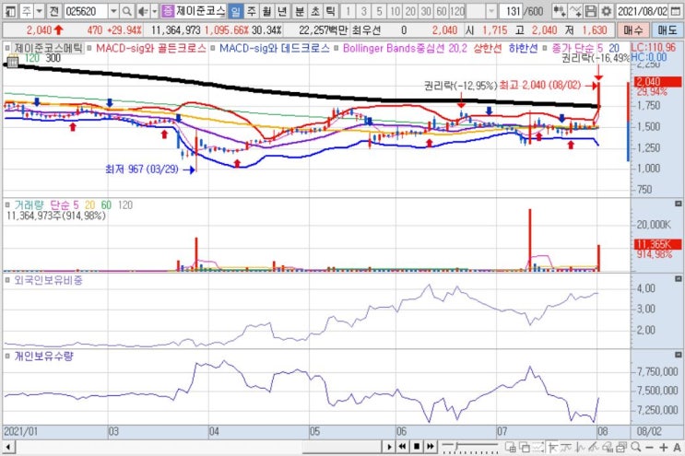
Task: Collapse the 거래량 volume panel corner button
Action: [x=678, y=204]
